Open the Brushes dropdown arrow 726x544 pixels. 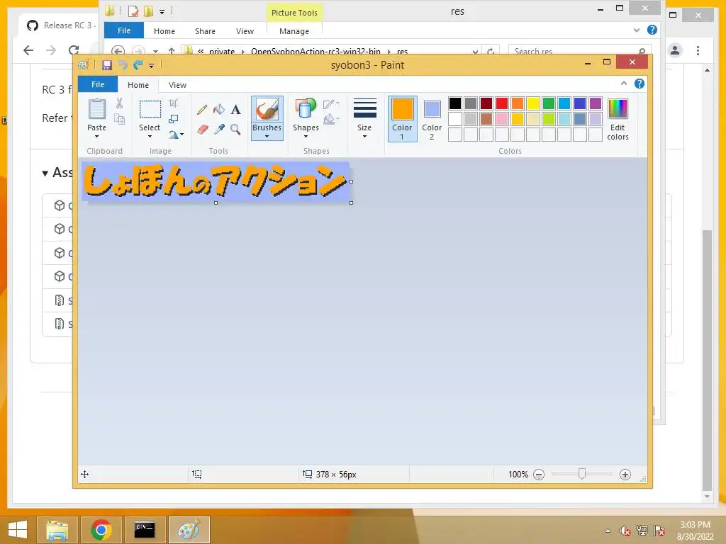click(x=267, y=137)
